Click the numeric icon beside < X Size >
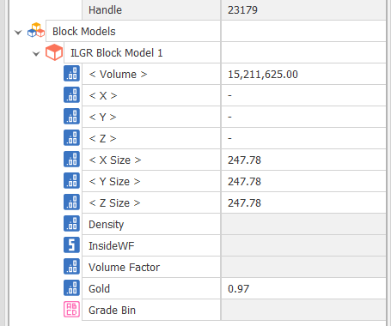 coord(71,160)
